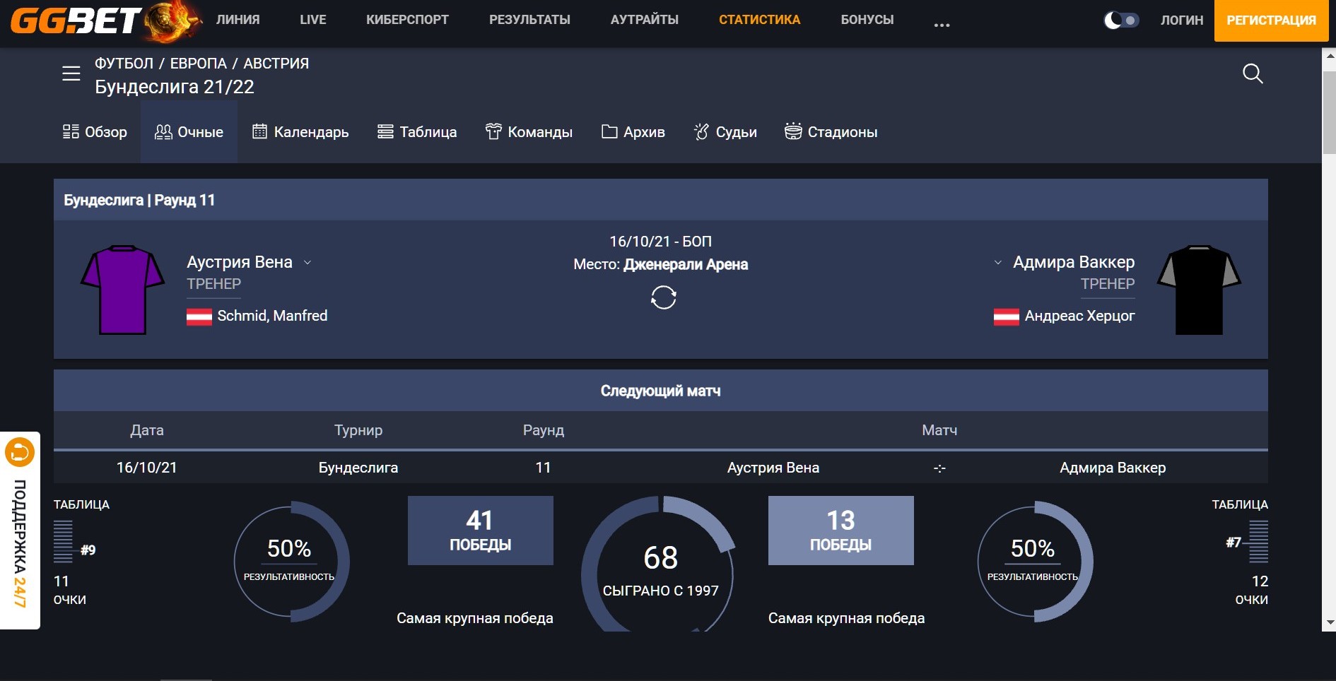The image size is (1336, 681).
Task: Click the date 16/10/21 in next match row
Action: [147, 468]
